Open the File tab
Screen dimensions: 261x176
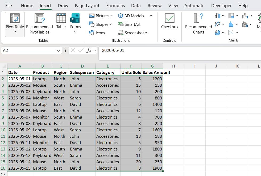pos(9,6)
